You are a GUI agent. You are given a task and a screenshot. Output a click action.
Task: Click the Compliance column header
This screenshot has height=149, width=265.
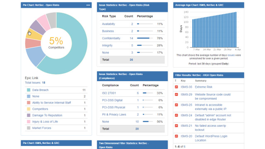110,85
